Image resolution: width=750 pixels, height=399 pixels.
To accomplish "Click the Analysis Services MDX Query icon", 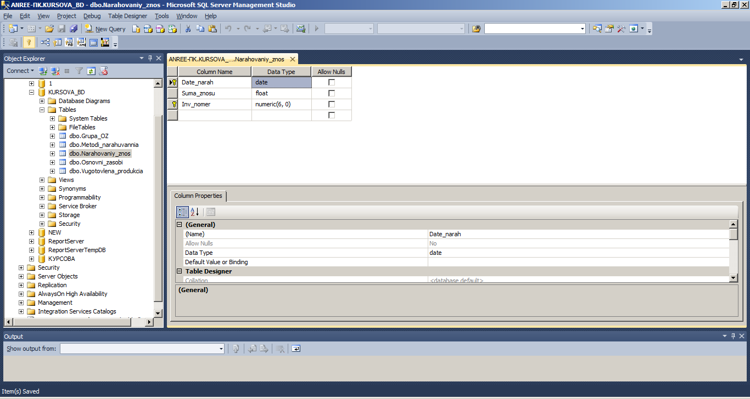I will [x=148, y=29].
